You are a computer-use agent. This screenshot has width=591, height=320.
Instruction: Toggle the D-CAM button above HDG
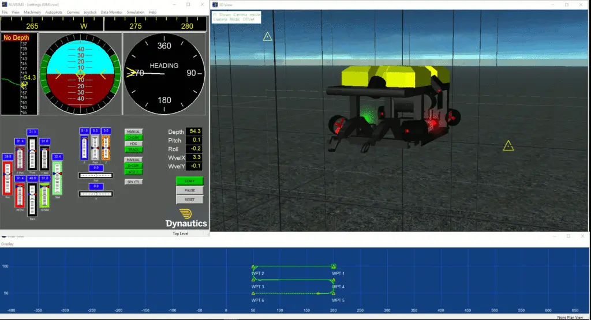[133, 138]
